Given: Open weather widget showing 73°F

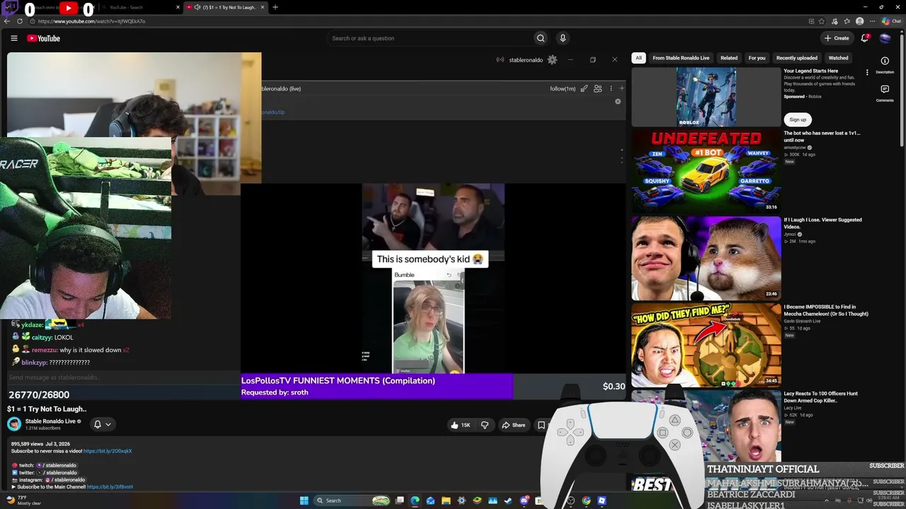Looking at the screenshot, I should pos(23,501).
